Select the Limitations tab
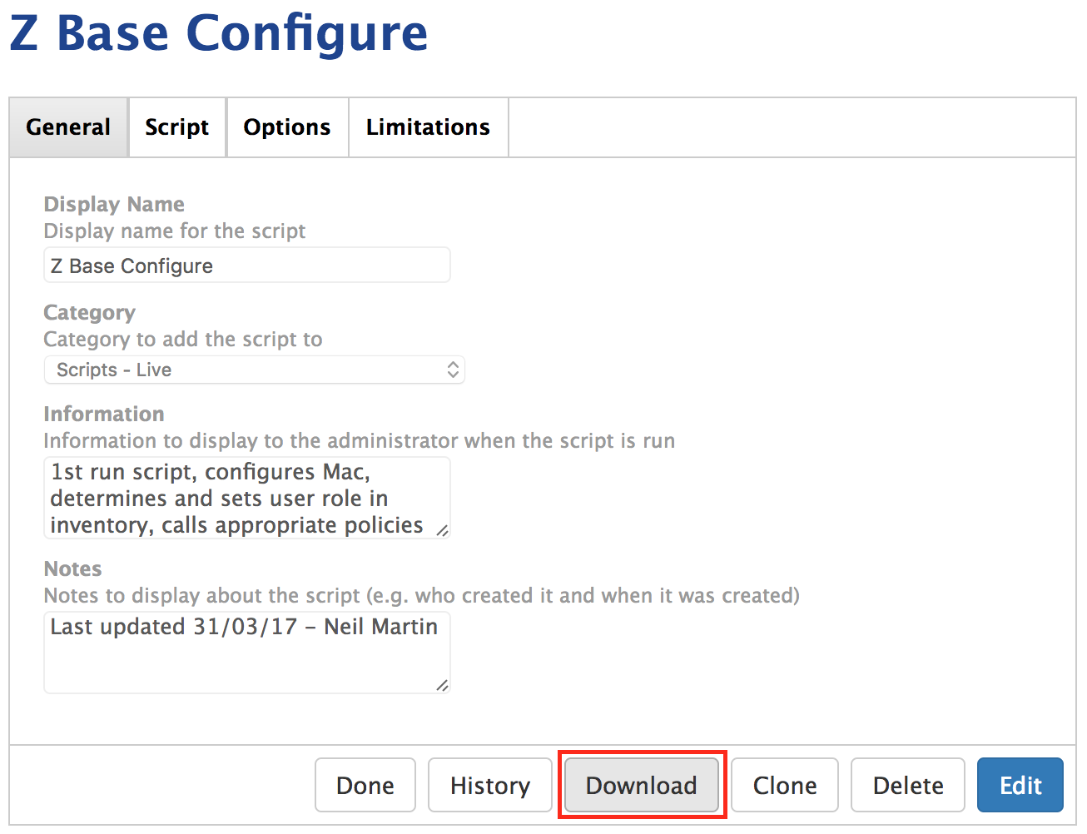The image size is (1087, 834). tap(428, 127)
